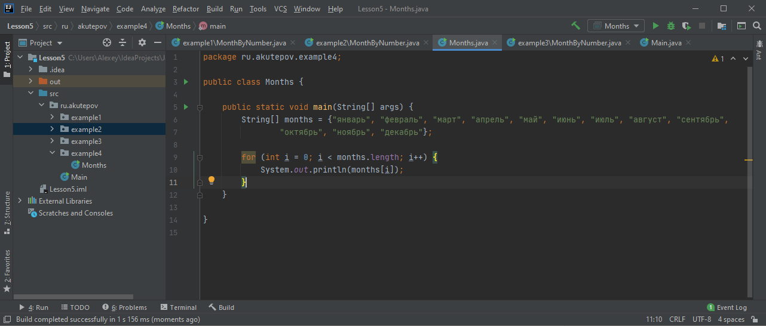Screen dimensions: 766x326
Task: Run Months with the green play icon
Action: [655, 26]
